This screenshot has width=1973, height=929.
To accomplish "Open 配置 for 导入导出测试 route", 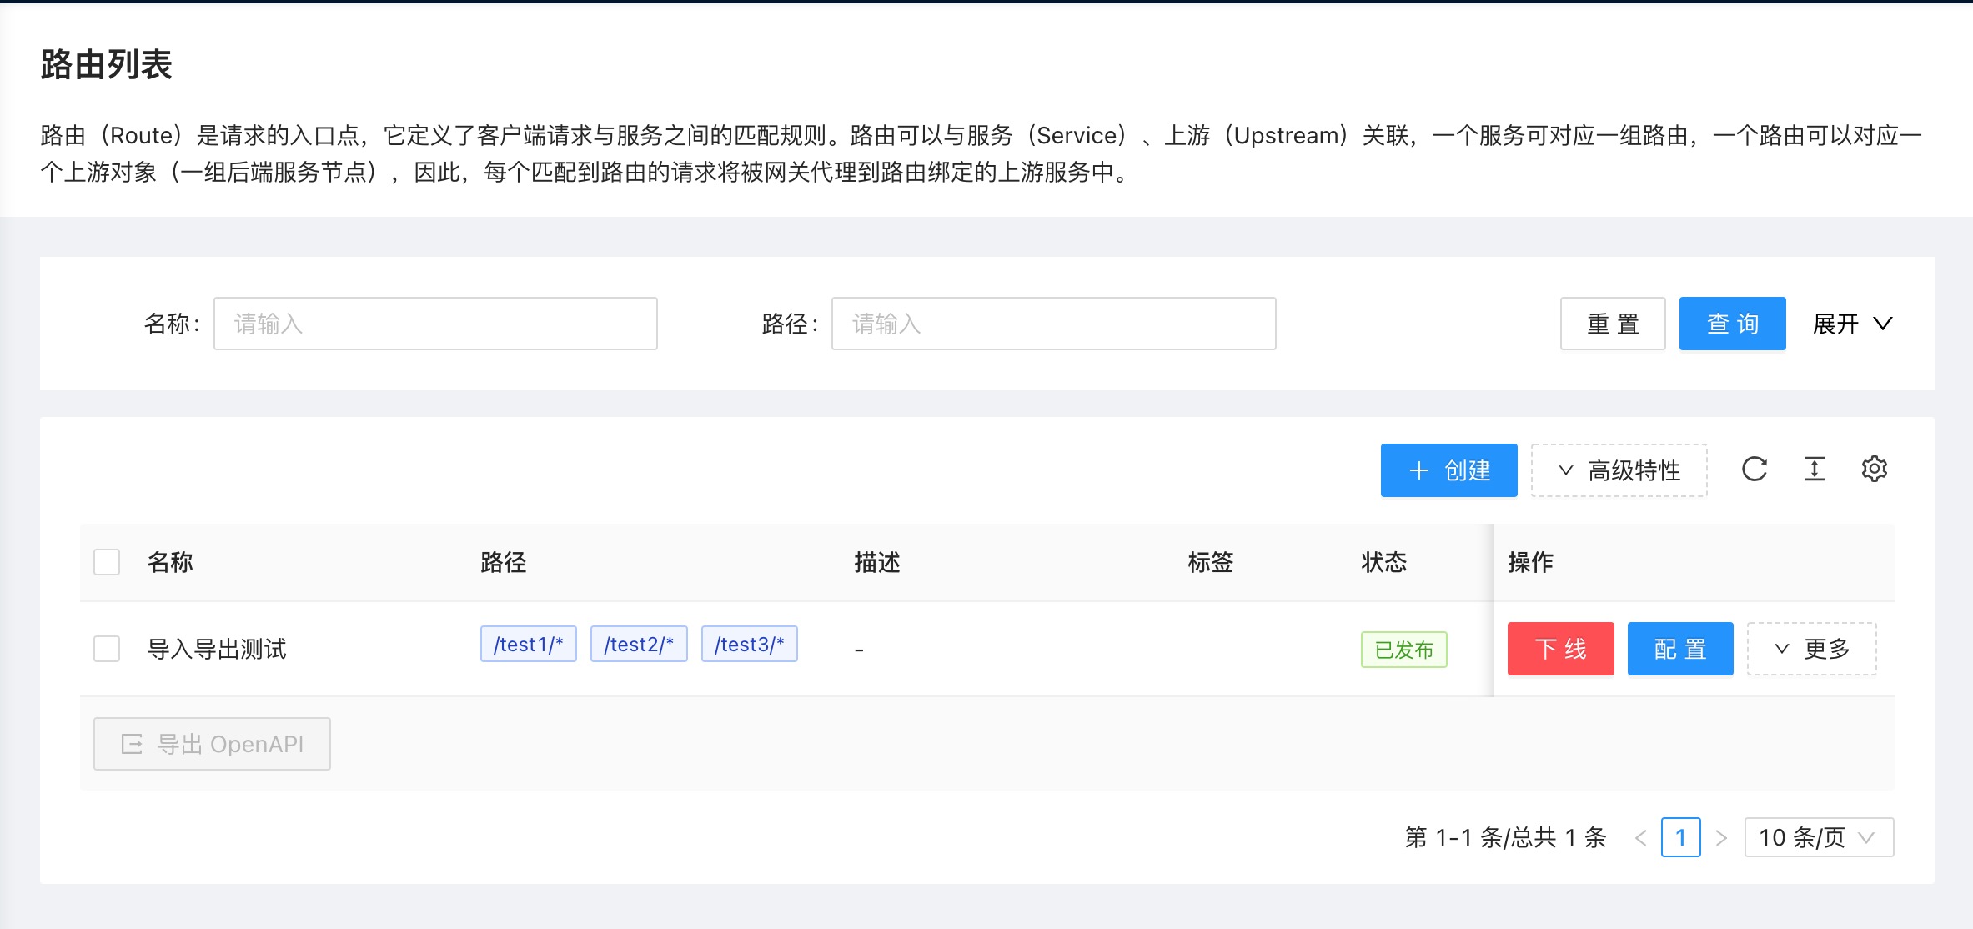I will (1679, 649).
